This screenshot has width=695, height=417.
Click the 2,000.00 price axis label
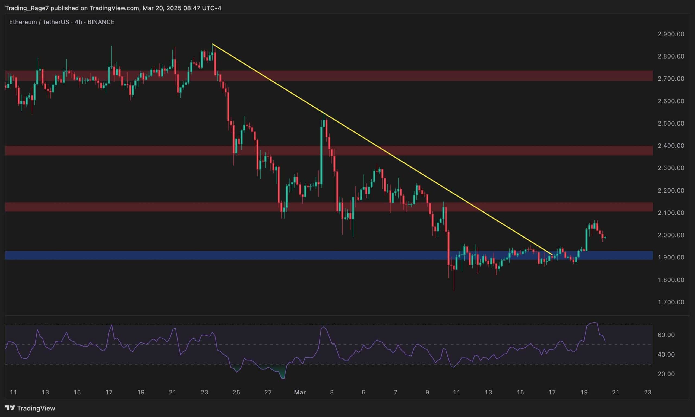coord(671,235)
